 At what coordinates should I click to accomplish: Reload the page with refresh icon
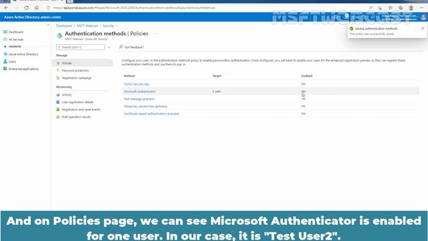(27, 7)
